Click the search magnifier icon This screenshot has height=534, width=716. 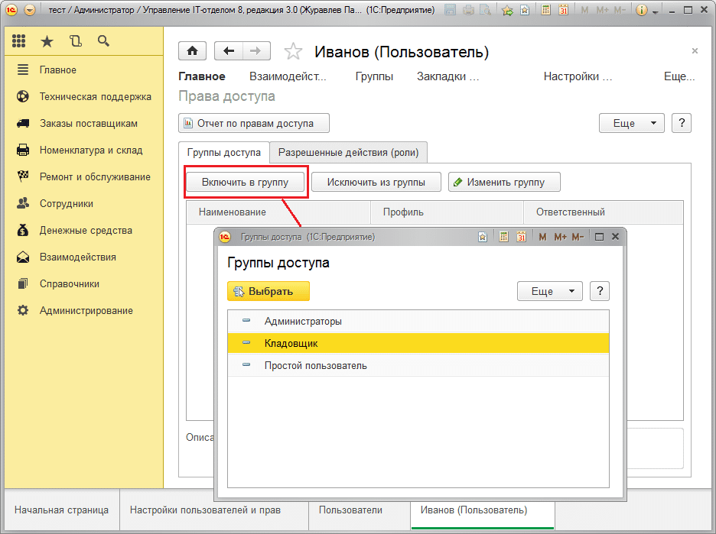click(x=104, y=41)
